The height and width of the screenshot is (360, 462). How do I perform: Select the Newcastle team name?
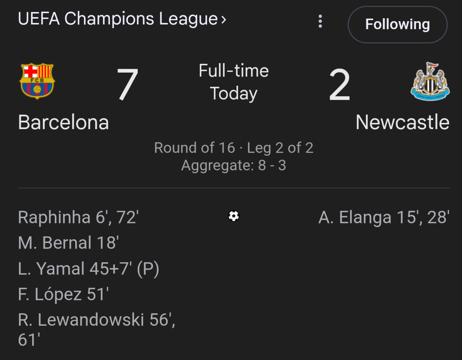click(x=402, y=122)
